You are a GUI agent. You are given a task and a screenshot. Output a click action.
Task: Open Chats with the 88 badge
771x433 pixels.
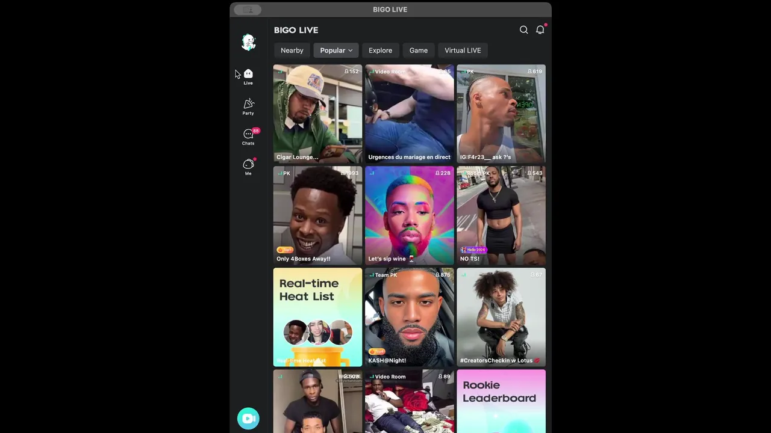pyautogui.click(x=248, y=137)
